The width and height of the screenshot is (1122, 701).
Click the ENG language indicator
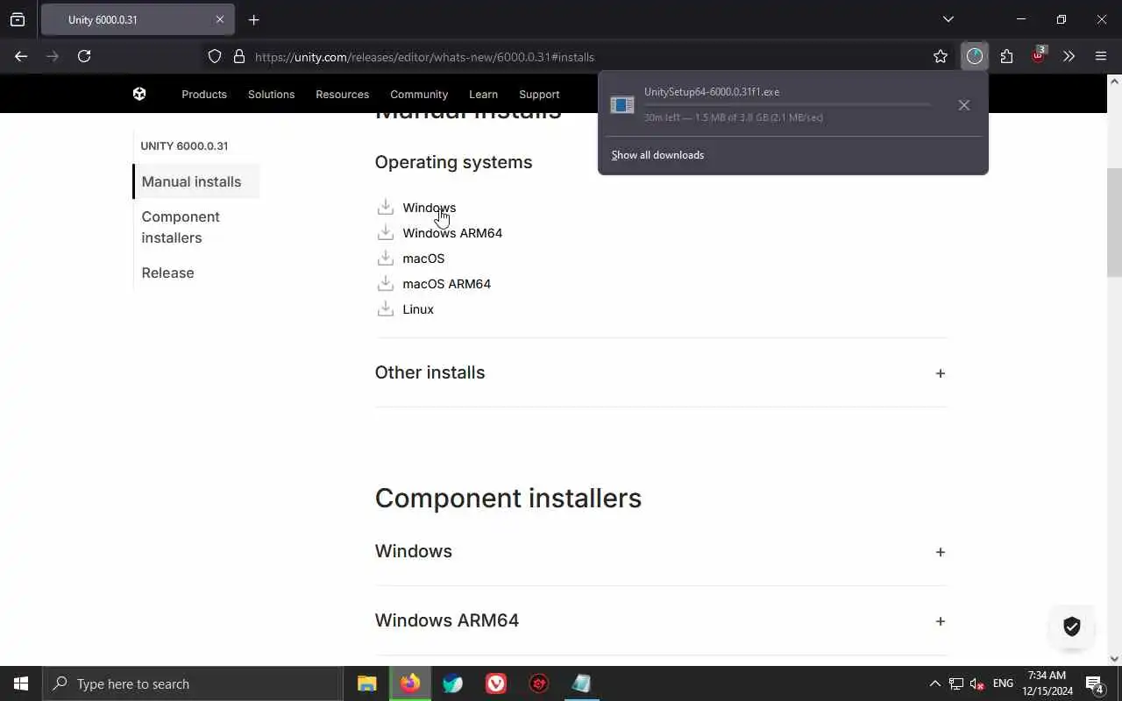coord(1003,683)
